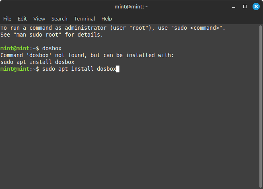Open the Terminal menu
Screen dimensions: 263x189
tap(84, 18)
